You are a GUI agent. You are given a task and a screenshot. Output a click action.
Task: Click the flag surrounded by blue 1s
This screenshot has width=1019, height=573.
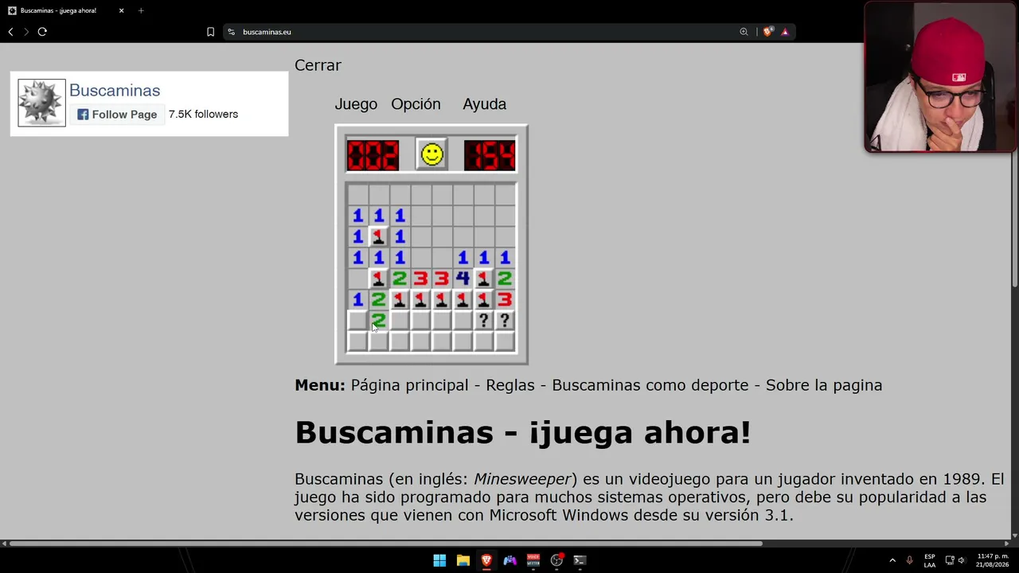click(378, 236)
